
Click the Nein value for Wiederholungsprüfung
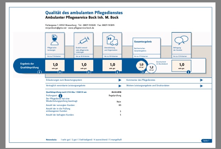(119, 101)
